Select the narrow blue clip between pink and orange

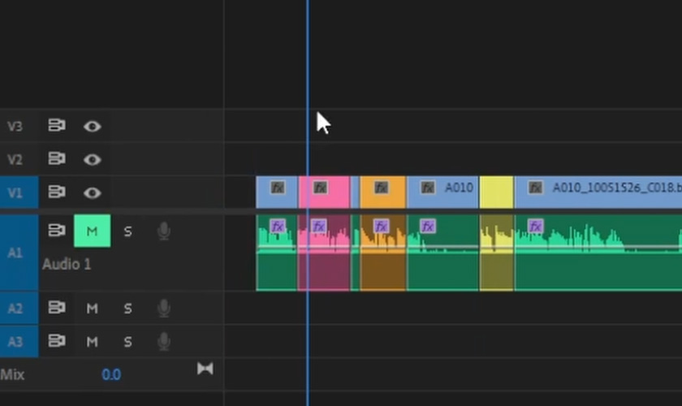point(355,192)
